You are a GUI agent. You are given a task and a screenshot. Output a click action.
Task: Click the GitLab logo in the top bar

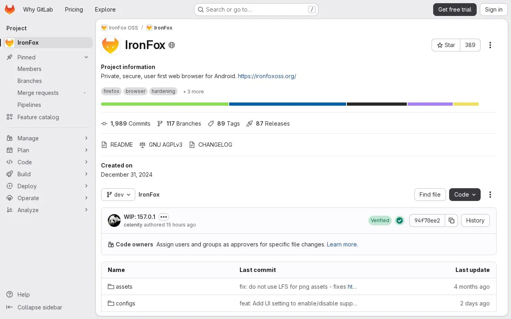10,10
